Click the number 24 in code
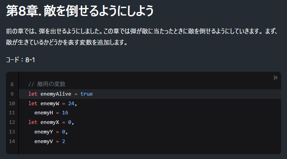This screenshot has width=287, height=159. [71, 104]
